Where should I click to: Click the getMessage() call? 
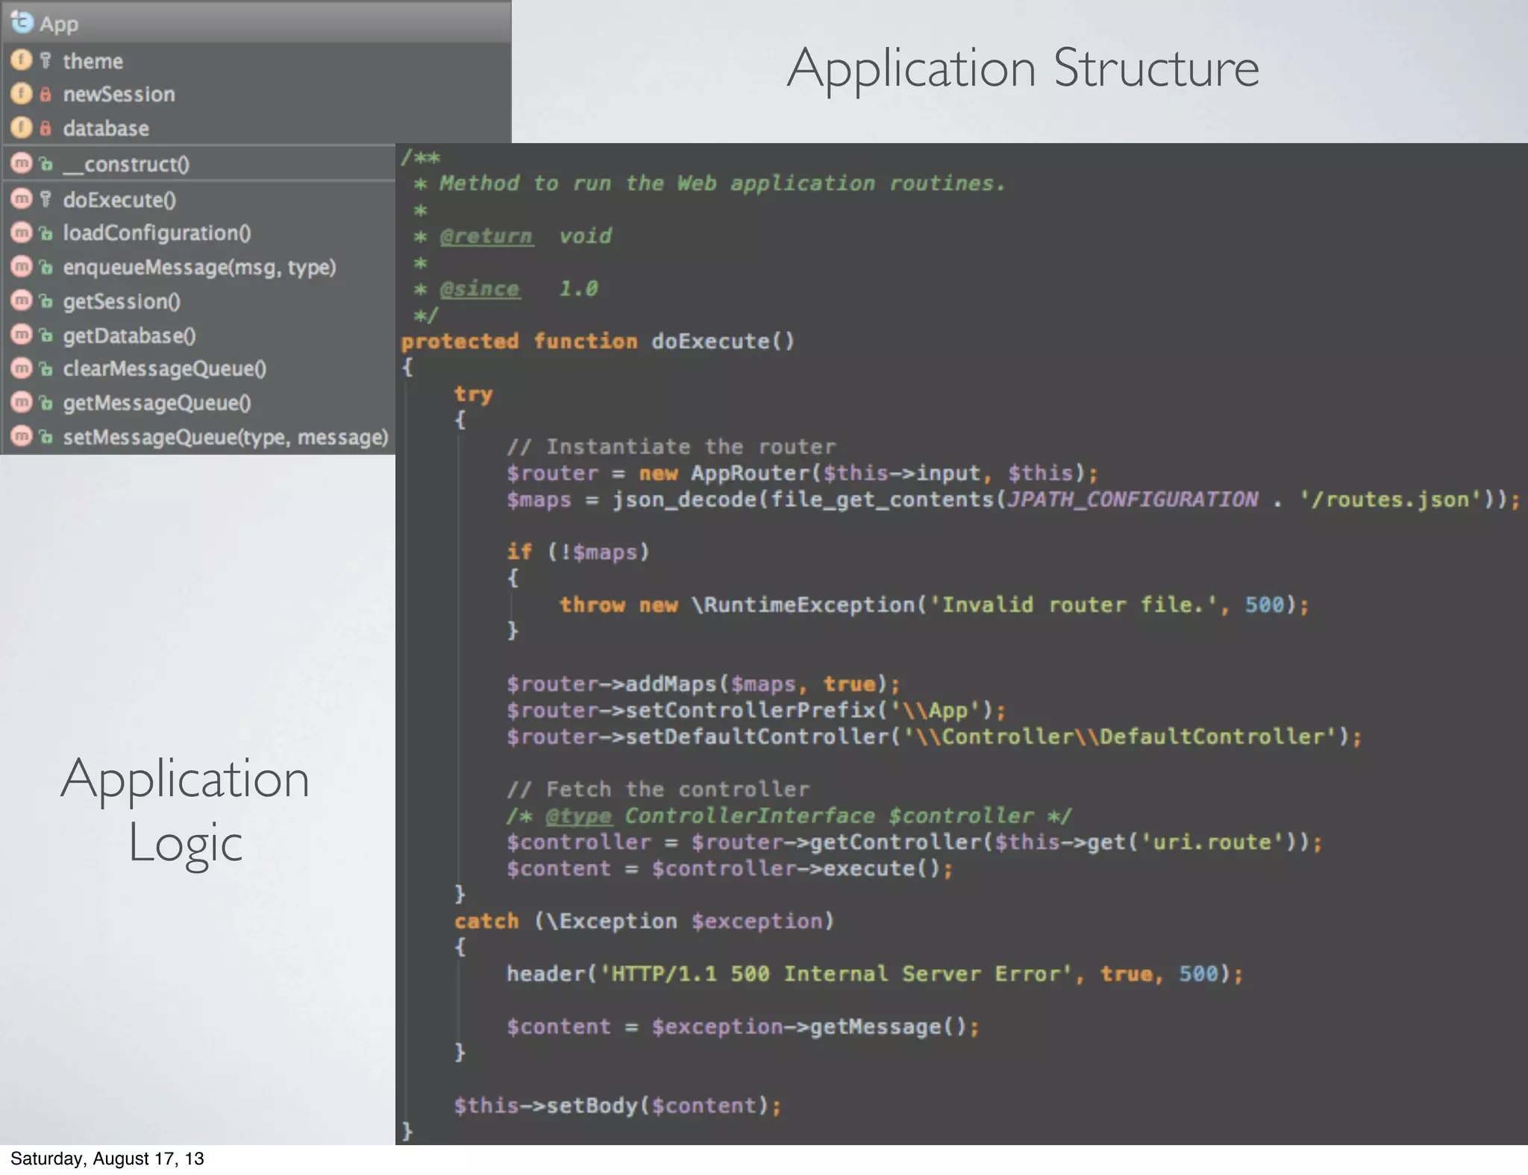[x=888, y=1027]
